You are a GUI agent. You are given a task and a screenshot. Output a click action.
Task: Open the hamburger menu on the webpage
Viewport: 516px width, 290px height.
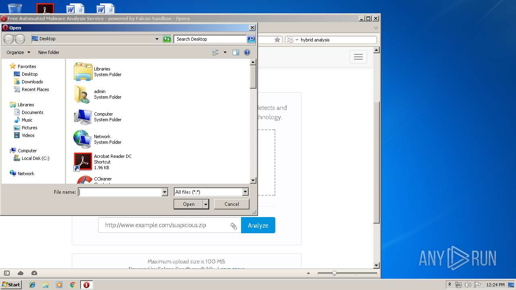pos(358,57)
